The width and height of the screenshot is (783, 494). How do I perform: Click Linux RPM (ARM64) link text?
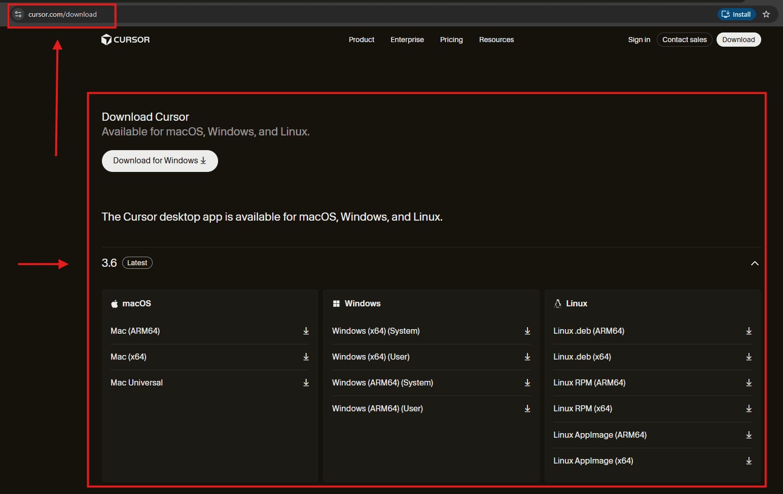589,382
